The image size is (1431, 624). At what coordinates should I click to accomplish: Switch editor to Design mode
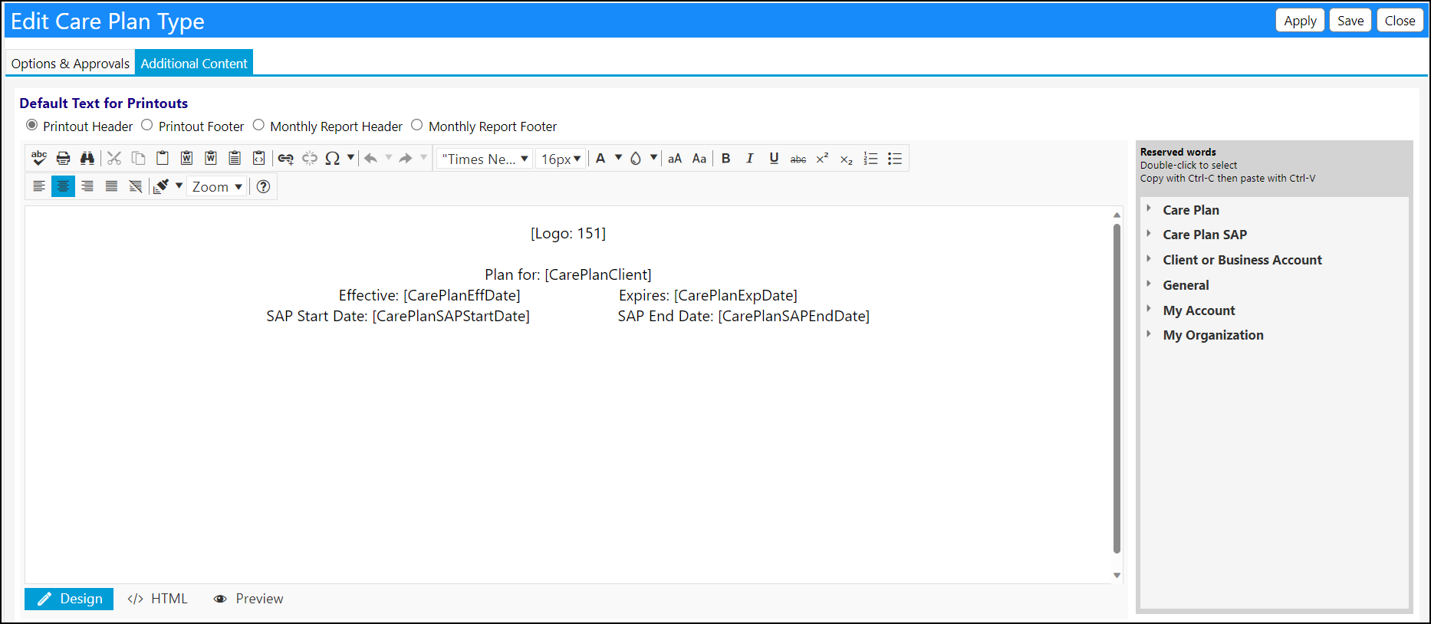coord(69,599)
